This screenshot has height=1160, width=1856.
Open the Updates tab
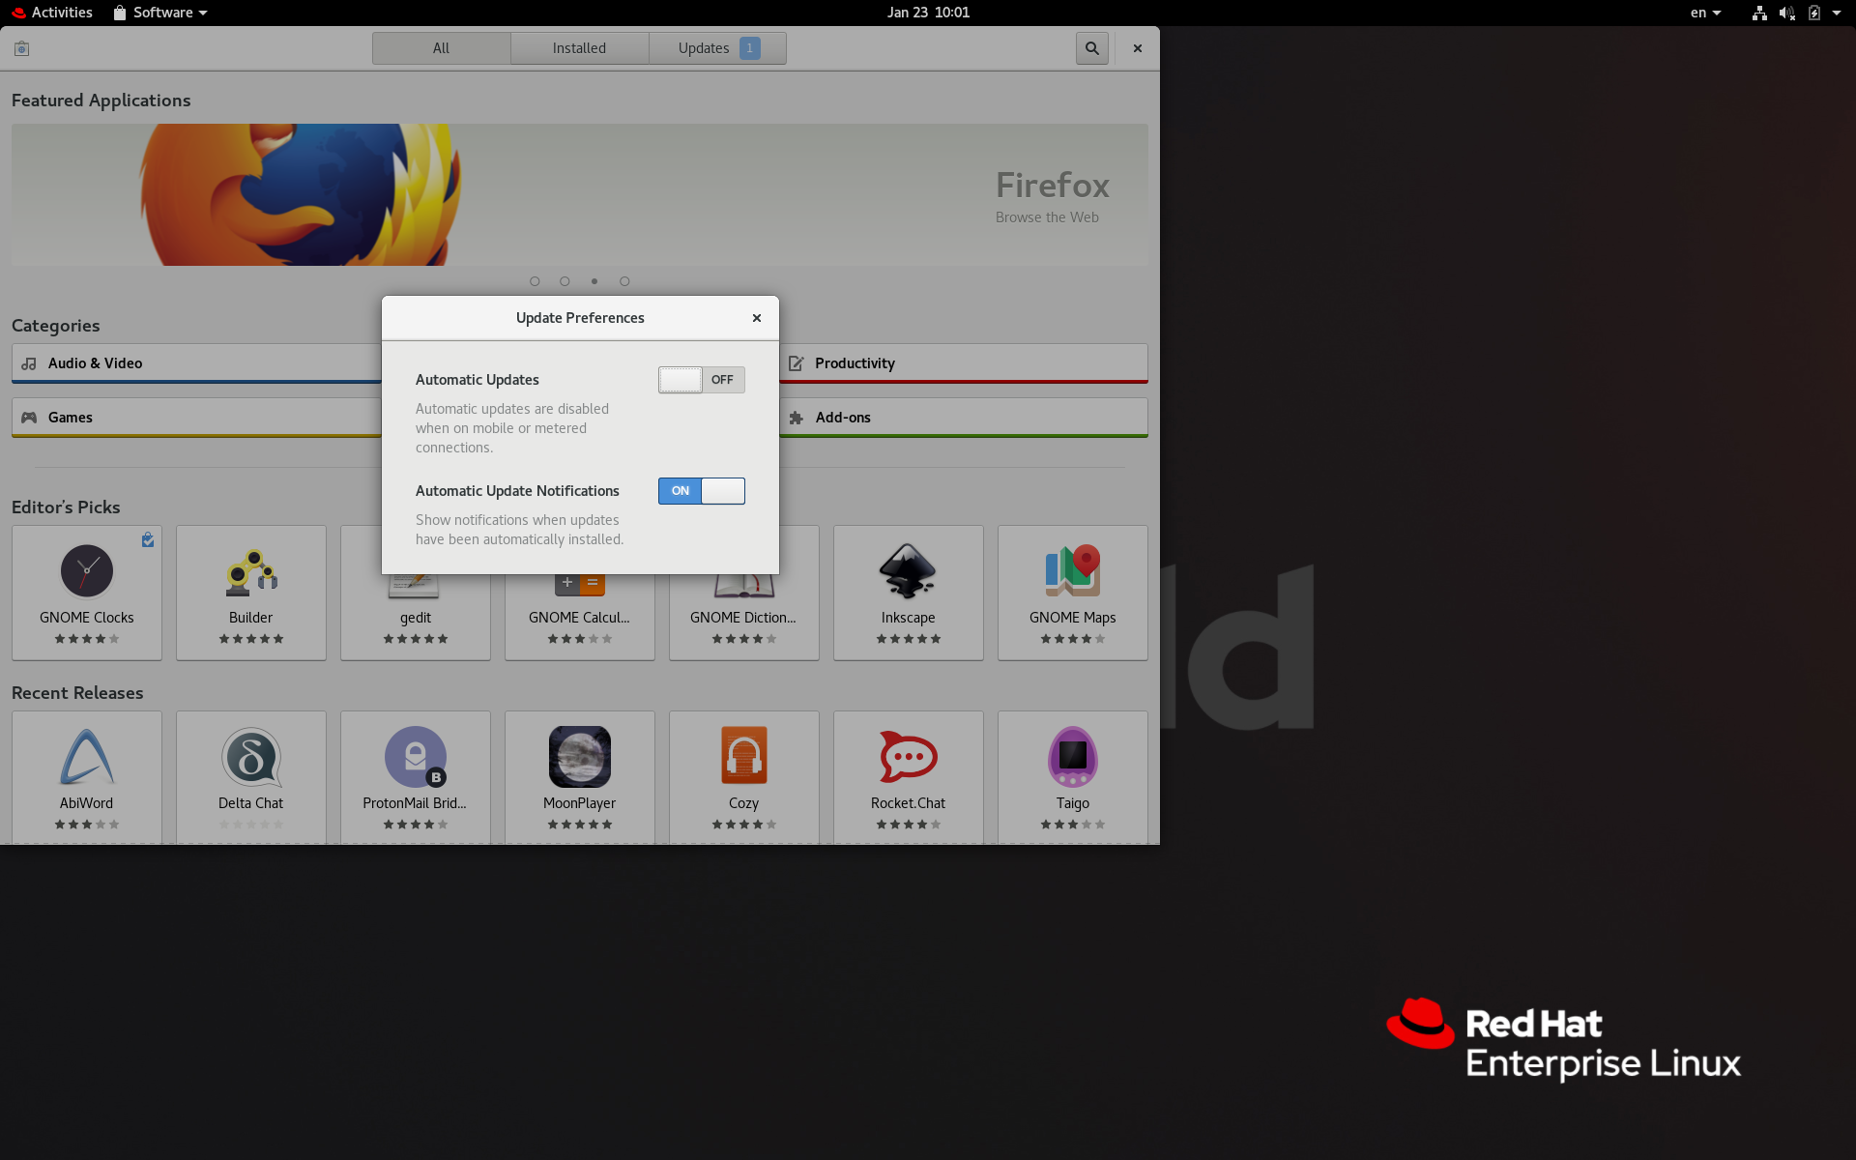[717, 48]
